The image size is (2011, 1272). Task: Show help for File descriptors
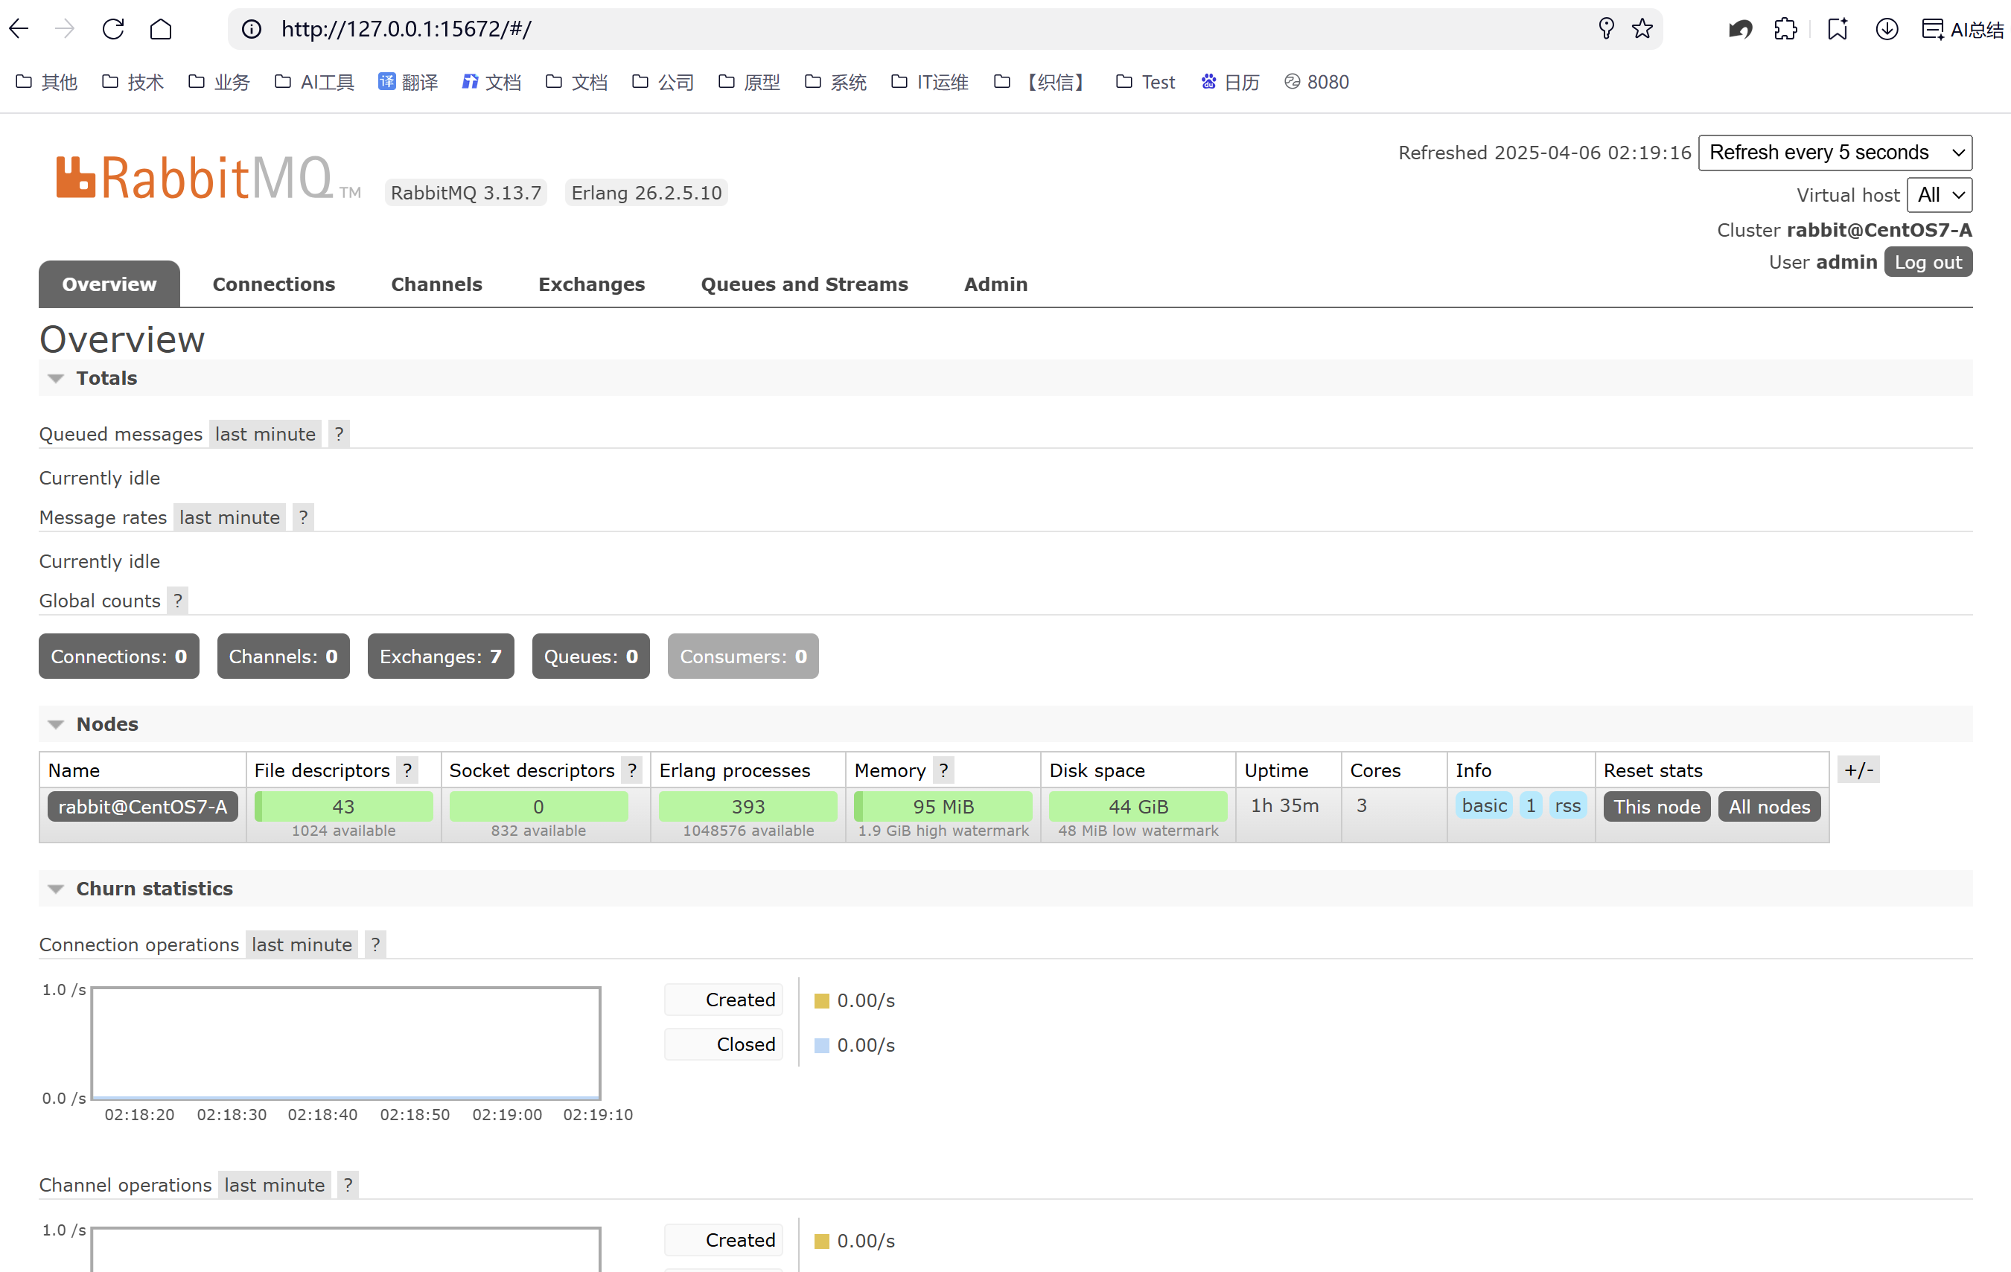tap(407, 770)
